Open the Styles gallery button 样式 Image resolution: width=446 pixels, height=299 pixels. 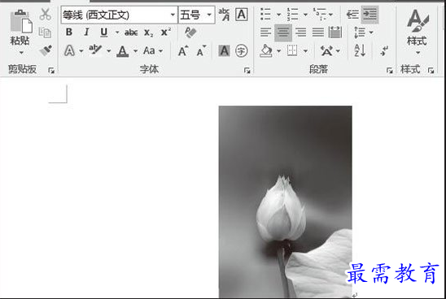click(x=417, y=31)
